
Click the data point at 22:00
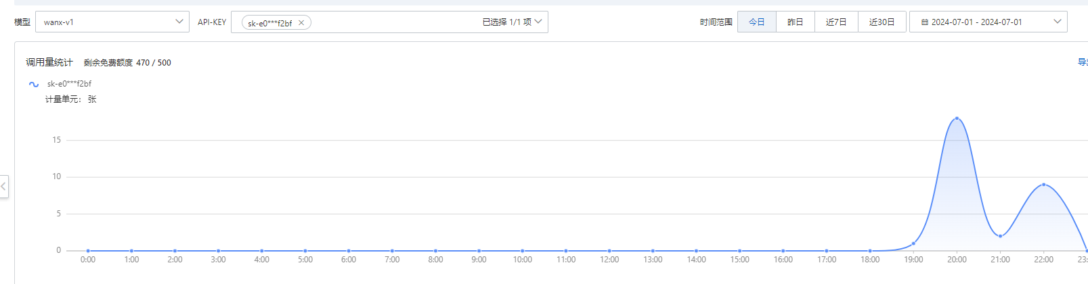click(1043, 185)
